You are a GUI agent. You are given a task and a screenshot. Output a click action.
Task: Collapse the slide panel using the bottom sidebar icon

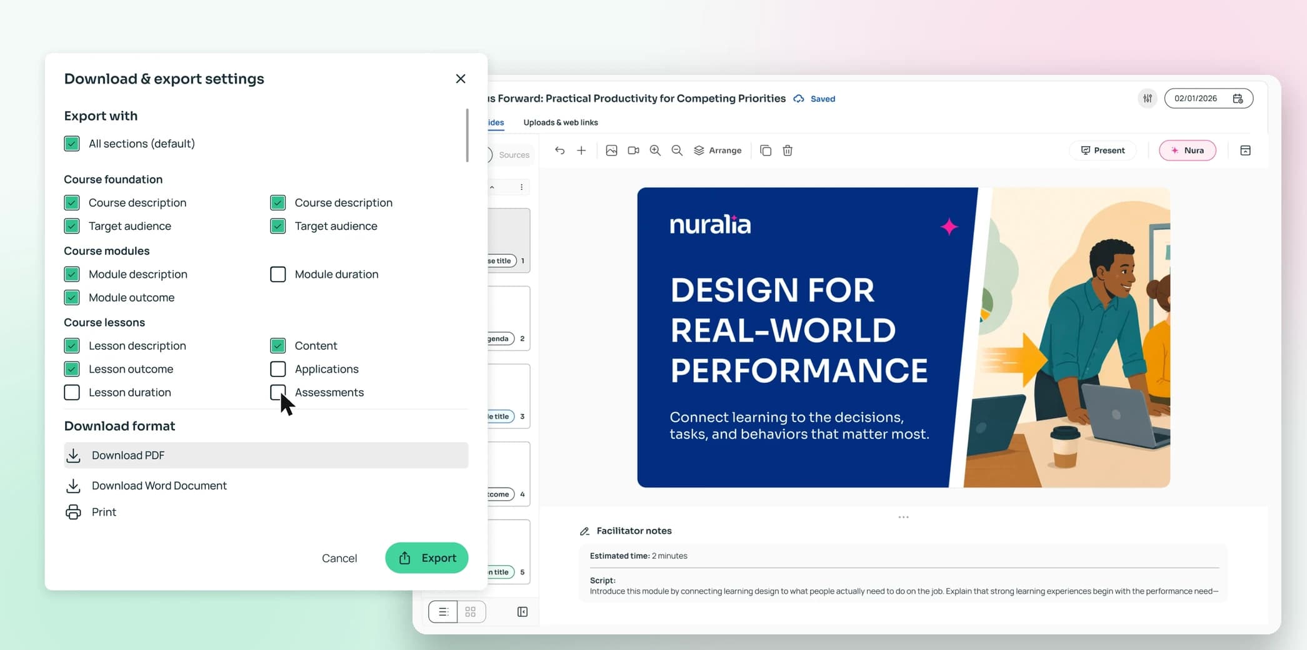tap(523, 612)
